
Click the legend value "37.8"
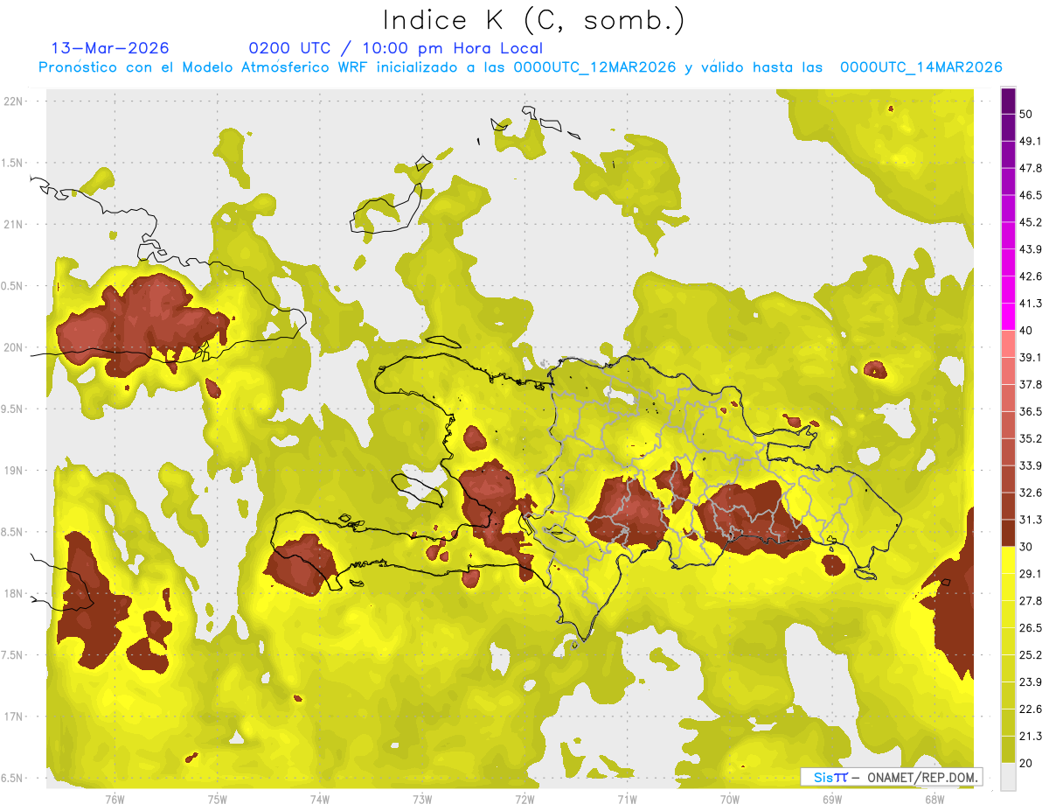pyautogui.click(x=1031, y=385)
